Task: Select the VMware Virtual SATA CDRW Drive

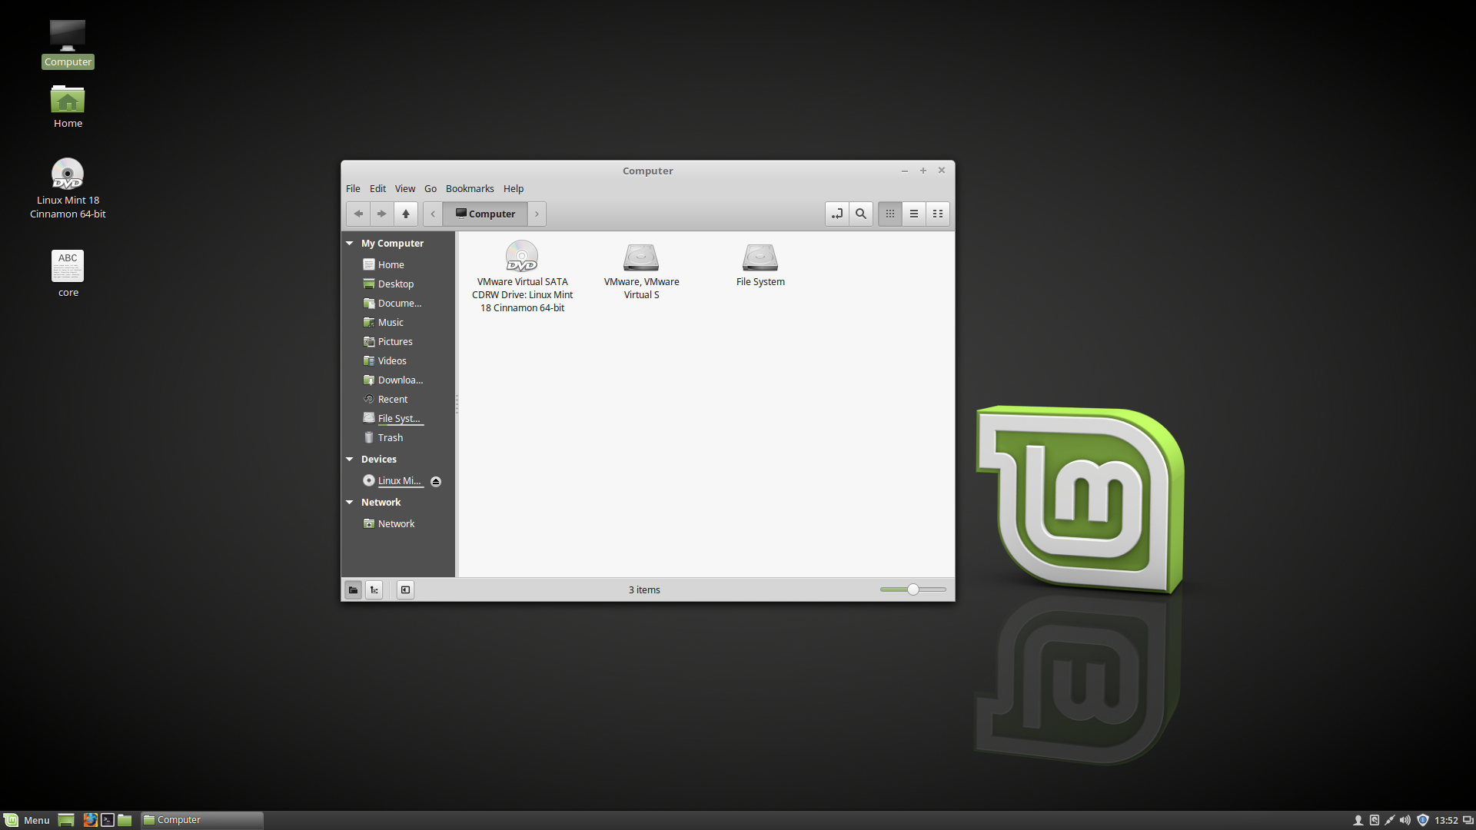Action: tap(522, 276)
